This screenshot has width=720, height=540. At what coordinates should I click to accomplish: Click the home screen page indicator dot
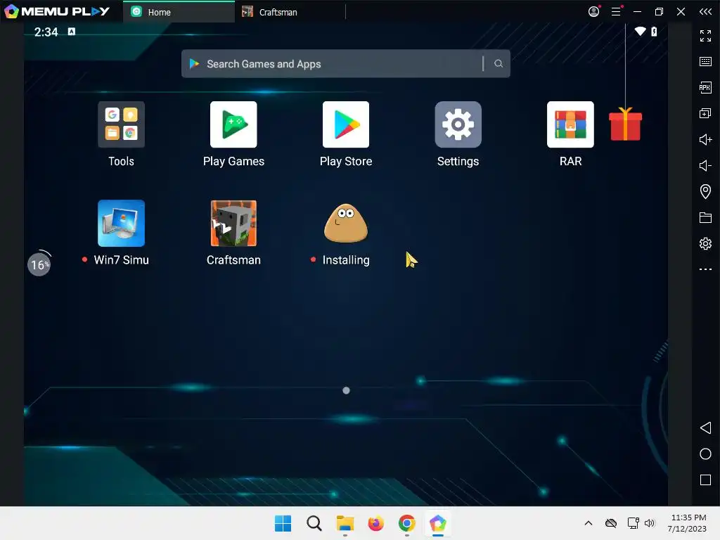pos(346,390)
